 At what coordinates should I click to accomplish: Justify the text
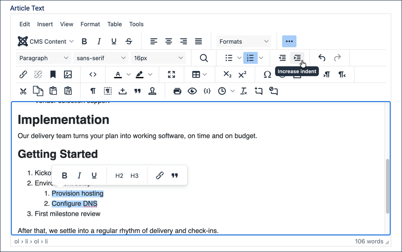pos(198,41)
